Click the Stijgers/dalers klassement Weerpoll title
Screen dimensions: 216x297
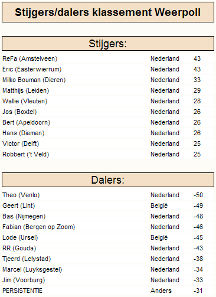[x=108, y=12]
